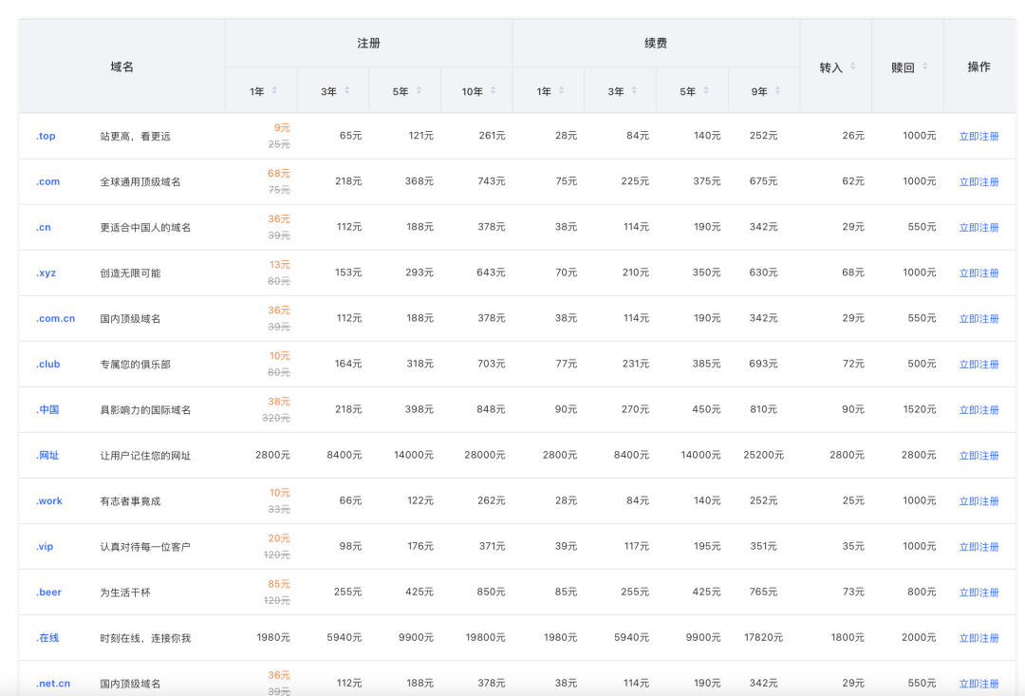Click 立即注册 for .com.cn row
Screen dimensions: 1025x696
tap(978, 318)
